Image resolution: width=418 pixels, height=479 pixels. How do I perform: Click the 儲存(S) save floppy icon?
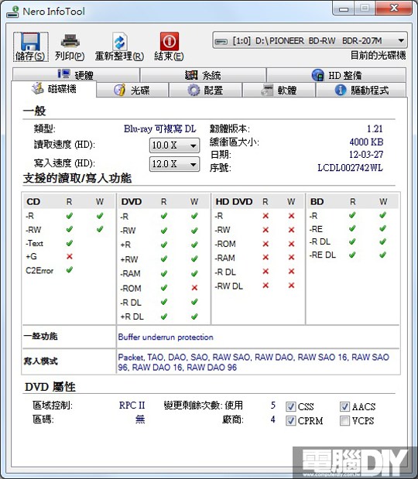[30, 42]
